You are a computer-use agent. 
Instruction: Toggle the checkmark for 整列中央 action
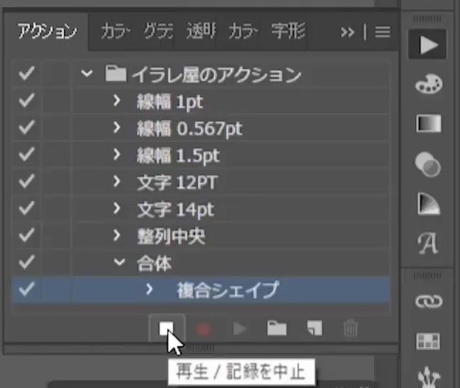[26, 235]
